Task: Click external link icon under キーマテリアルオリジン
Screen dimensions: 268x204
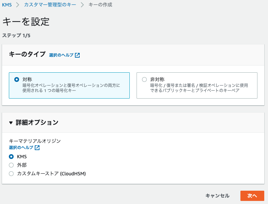Action: [37, 148]
